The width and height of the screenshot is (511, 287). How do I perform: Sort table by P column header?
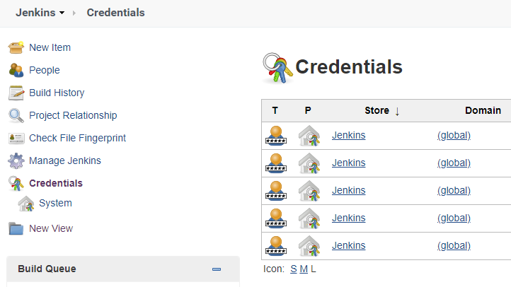point(308,111)
